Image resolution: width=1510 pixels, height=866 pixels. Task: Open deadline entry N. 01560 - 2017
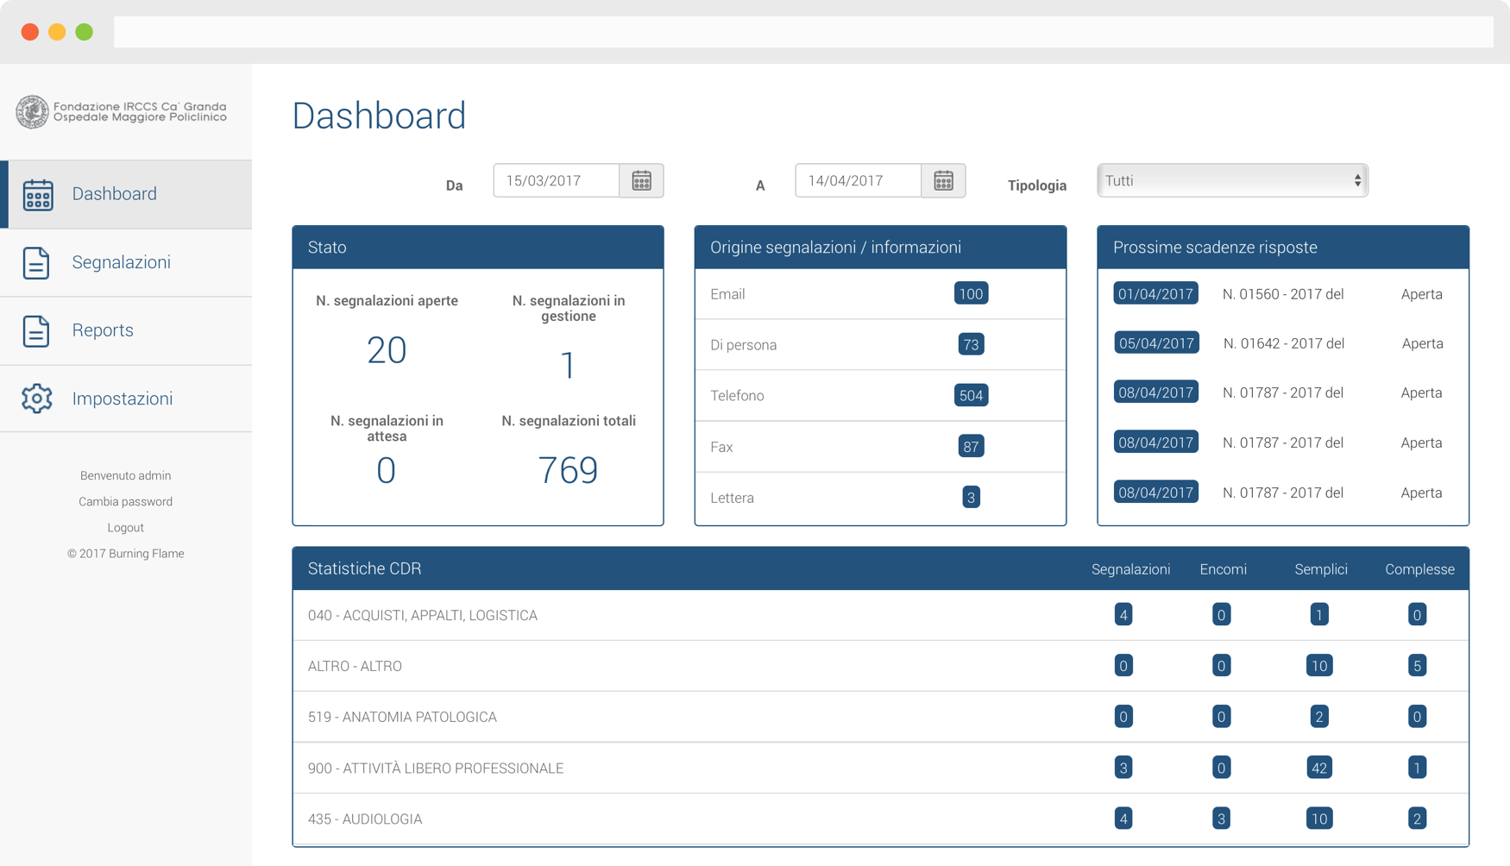point(1283,294)
